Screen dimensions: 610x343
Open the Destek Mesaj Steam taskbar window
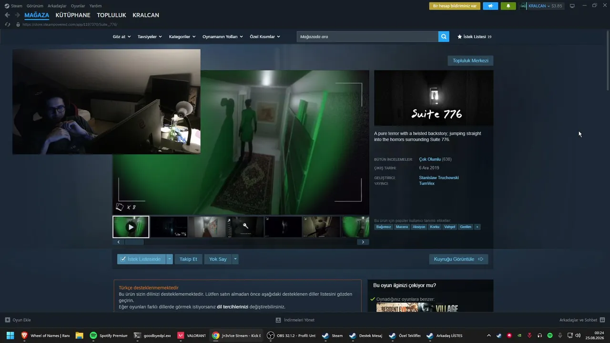(x=366, y=335)
